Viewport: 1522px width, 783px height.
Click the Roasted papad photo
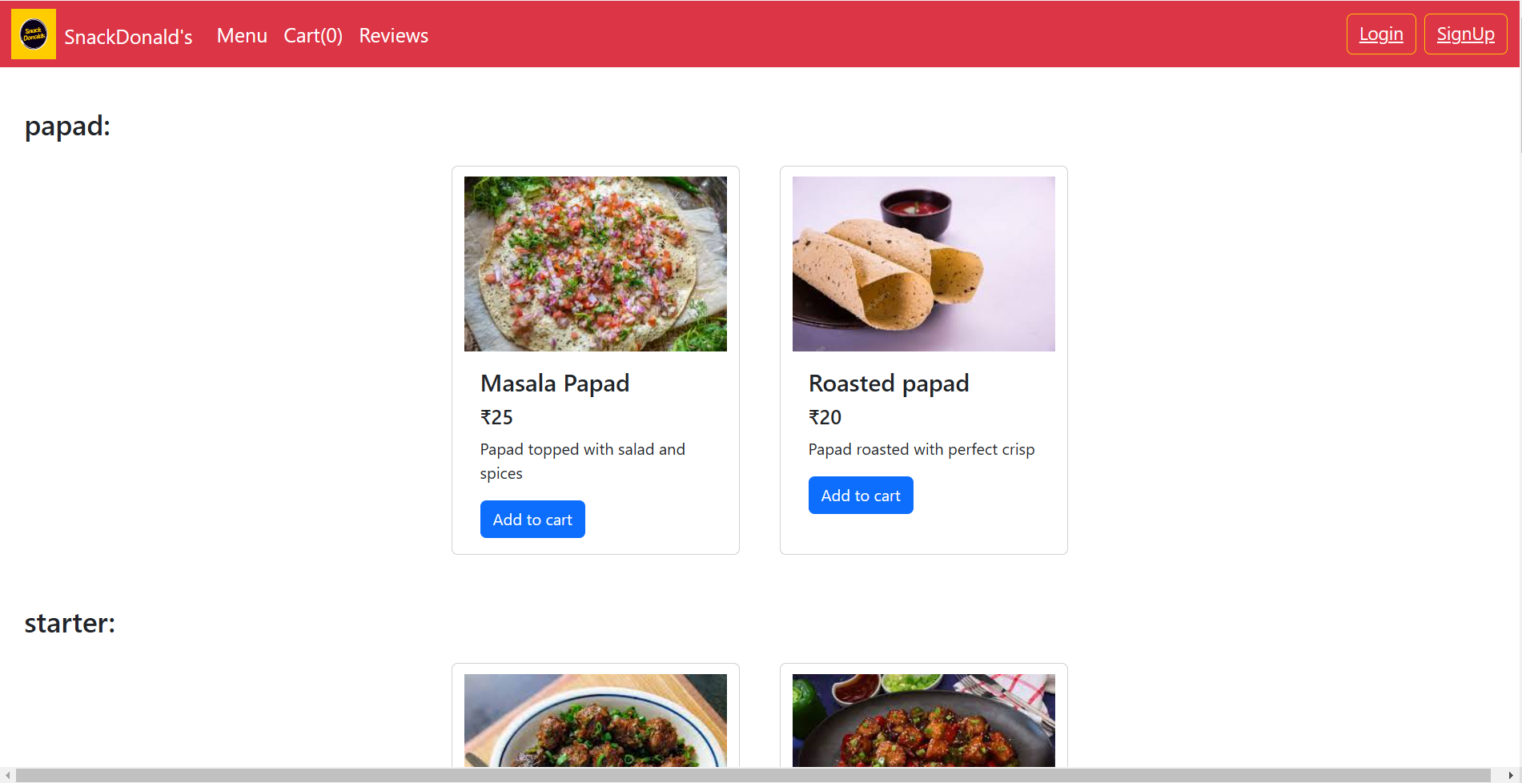(x=924, y=263)
